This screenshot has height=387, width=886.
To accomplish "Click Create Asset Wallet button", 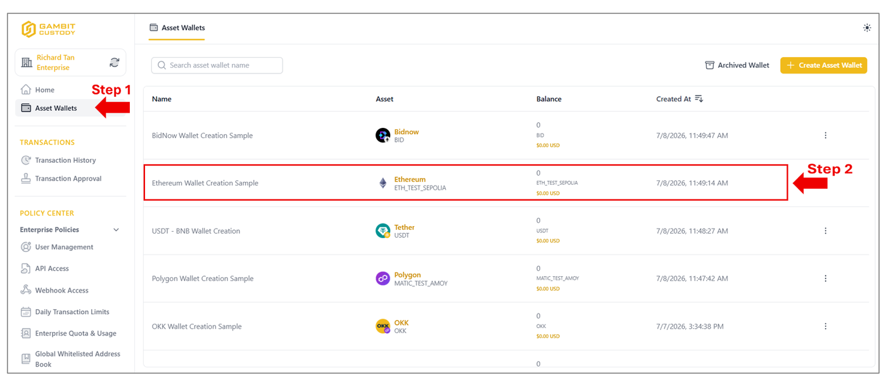I will [x=823, y=65].
